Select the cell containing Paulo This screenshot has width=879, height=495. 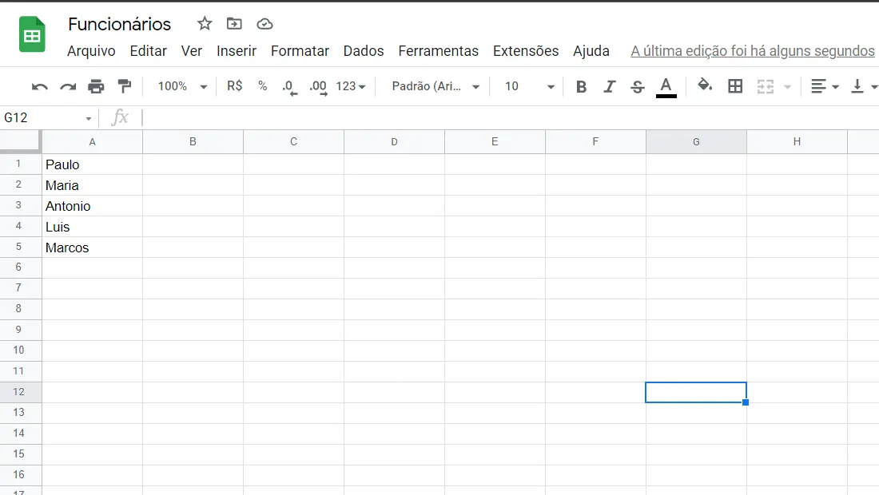93,164
